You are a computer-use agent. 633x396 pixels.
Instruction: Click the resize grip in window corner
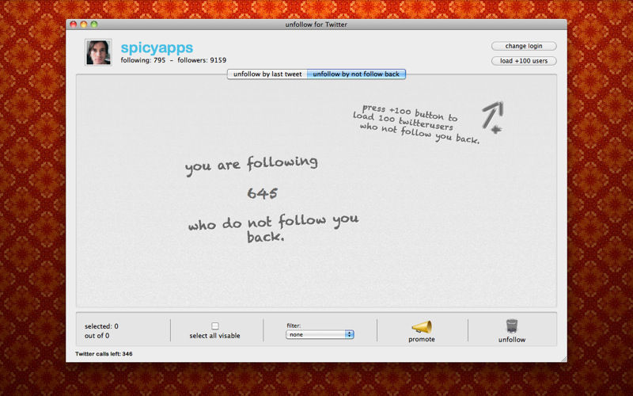(563, 358)
